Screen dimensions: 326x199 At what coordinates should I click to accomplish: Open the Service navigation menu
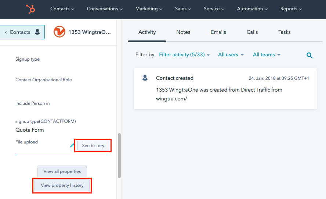point(214,9)
